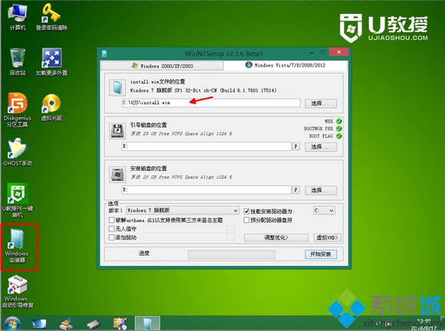Screen dimensions: 445x331
Task: Close the WinNTSetup window
Action: [x=338, y=52]
